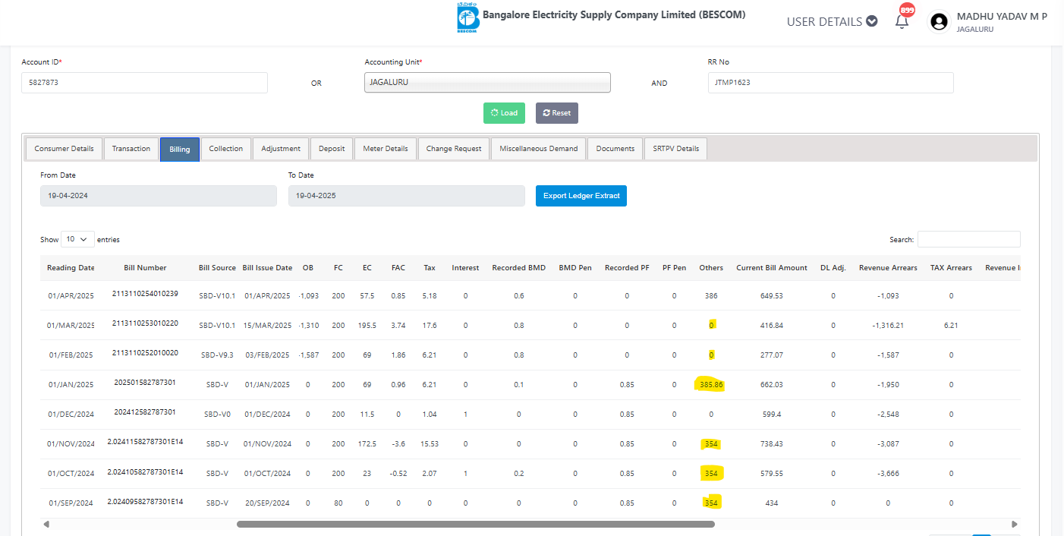The width and height of the screenshot is (1064, 536).
Task: Open the Show entries count dropdown
Action: coord(77,239)
